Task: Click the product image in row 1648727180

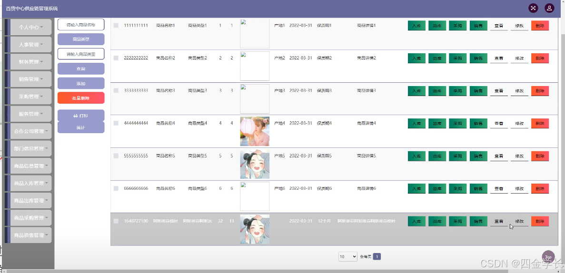Action: [x=255, y=229]
